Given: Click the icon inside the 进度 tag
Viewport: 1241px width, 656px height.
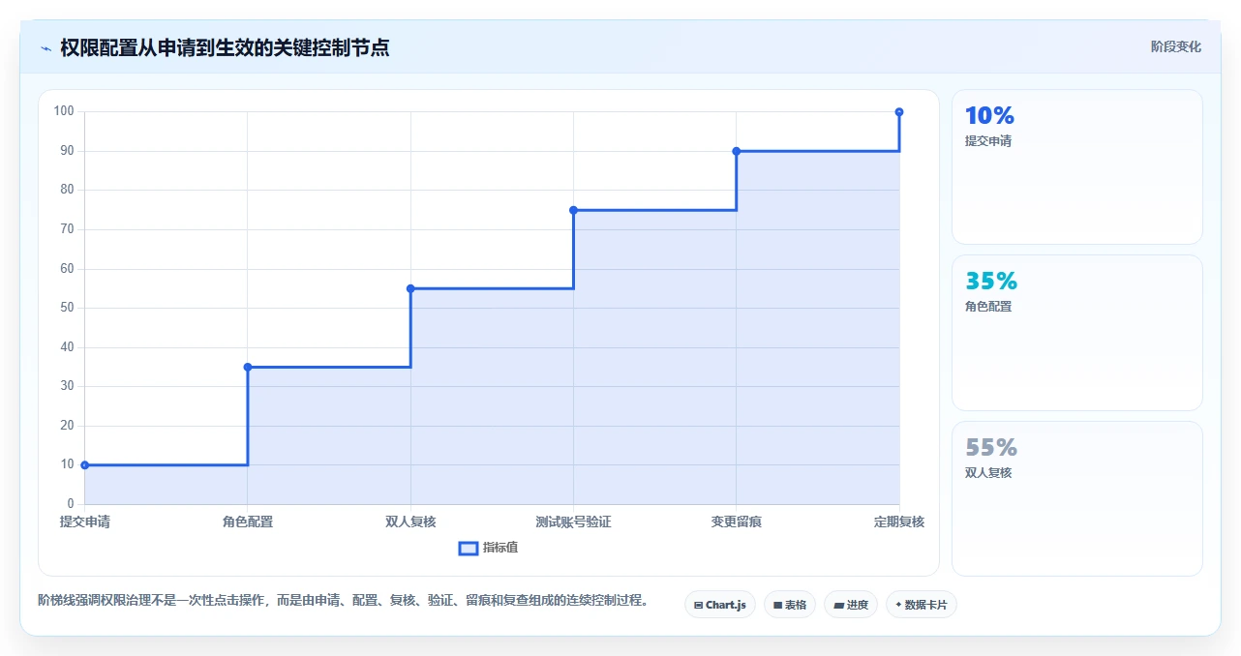Looking at the screenshot, I should 838,605.
